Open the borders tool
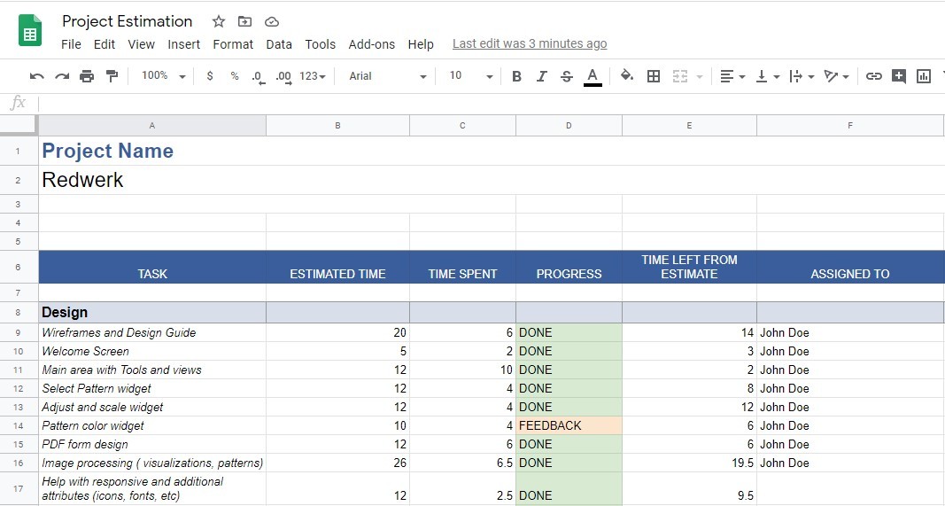 point(654,76)
